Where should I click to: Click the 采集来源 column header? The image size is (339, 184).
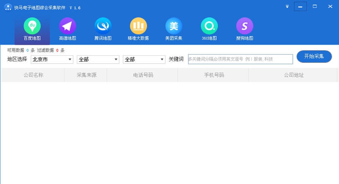coord(86,75)
